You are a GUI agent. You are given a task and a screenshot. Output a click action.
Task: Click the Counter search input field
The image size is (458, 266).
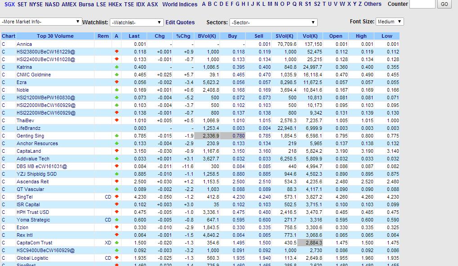(422, 4)
